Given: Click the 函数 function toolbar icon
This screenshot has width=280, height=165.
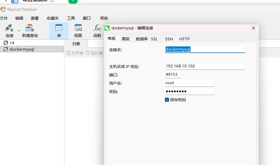Looking at the screenshot, I should [97, 28].
